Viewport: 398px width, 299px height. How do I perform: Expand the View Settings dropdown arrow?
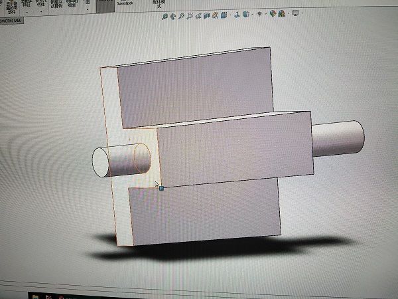[302, 13]
